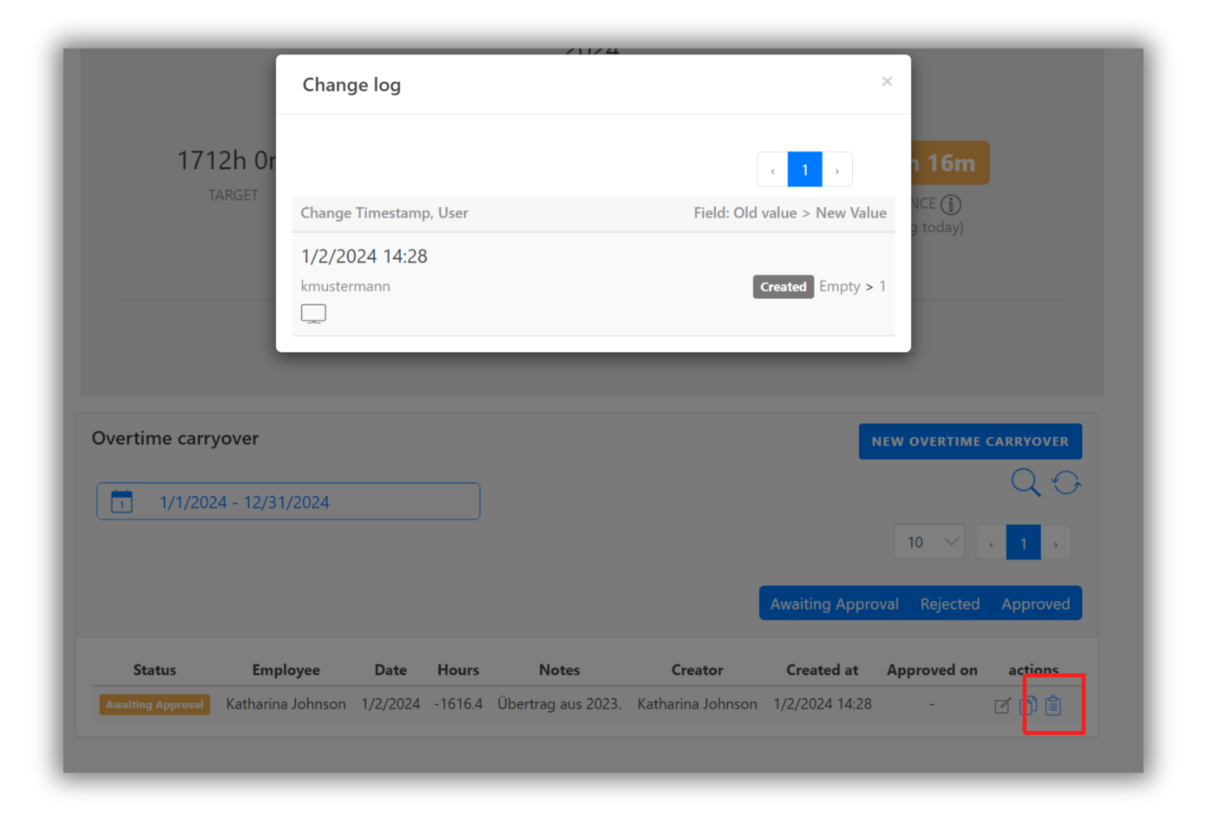Screen dimensions: 1206x830
Task: Refresh the overtime carryover list
Action: click(x=1066, y=483)
